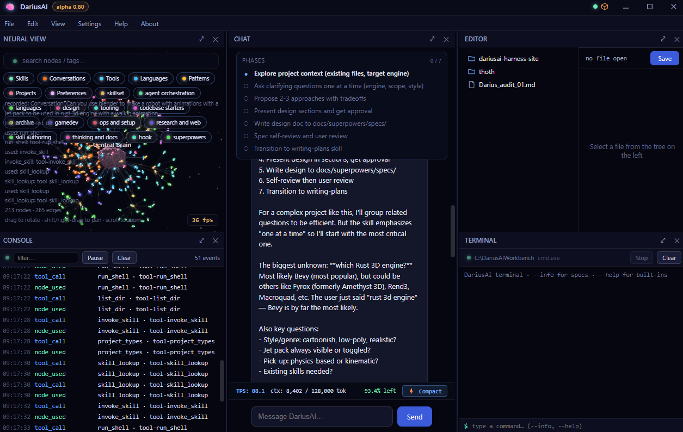Click the '36 fps' indicator
This screenshot has height=432, width=683.
[203, 220]
